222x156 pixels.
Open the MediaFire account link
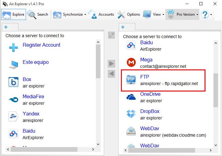pyautogui.click(x=33, y=96)
